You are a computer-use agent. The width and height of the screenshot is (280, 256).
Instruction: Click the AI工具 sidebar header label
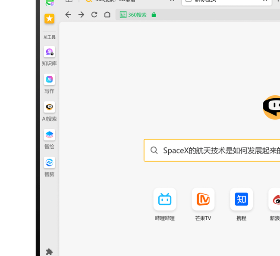tap(50, 37)
